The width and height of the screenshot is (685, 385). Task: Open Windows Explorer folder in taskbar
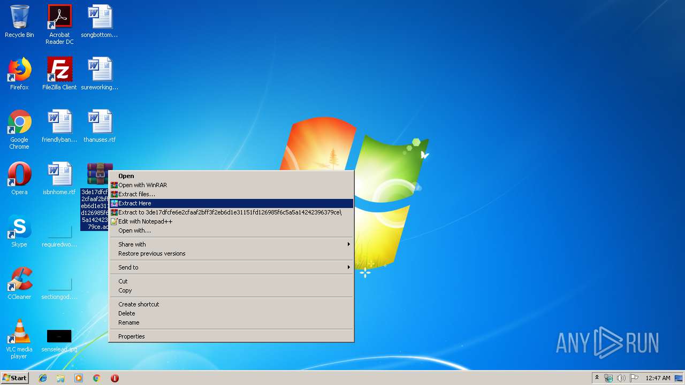point(60,378)
